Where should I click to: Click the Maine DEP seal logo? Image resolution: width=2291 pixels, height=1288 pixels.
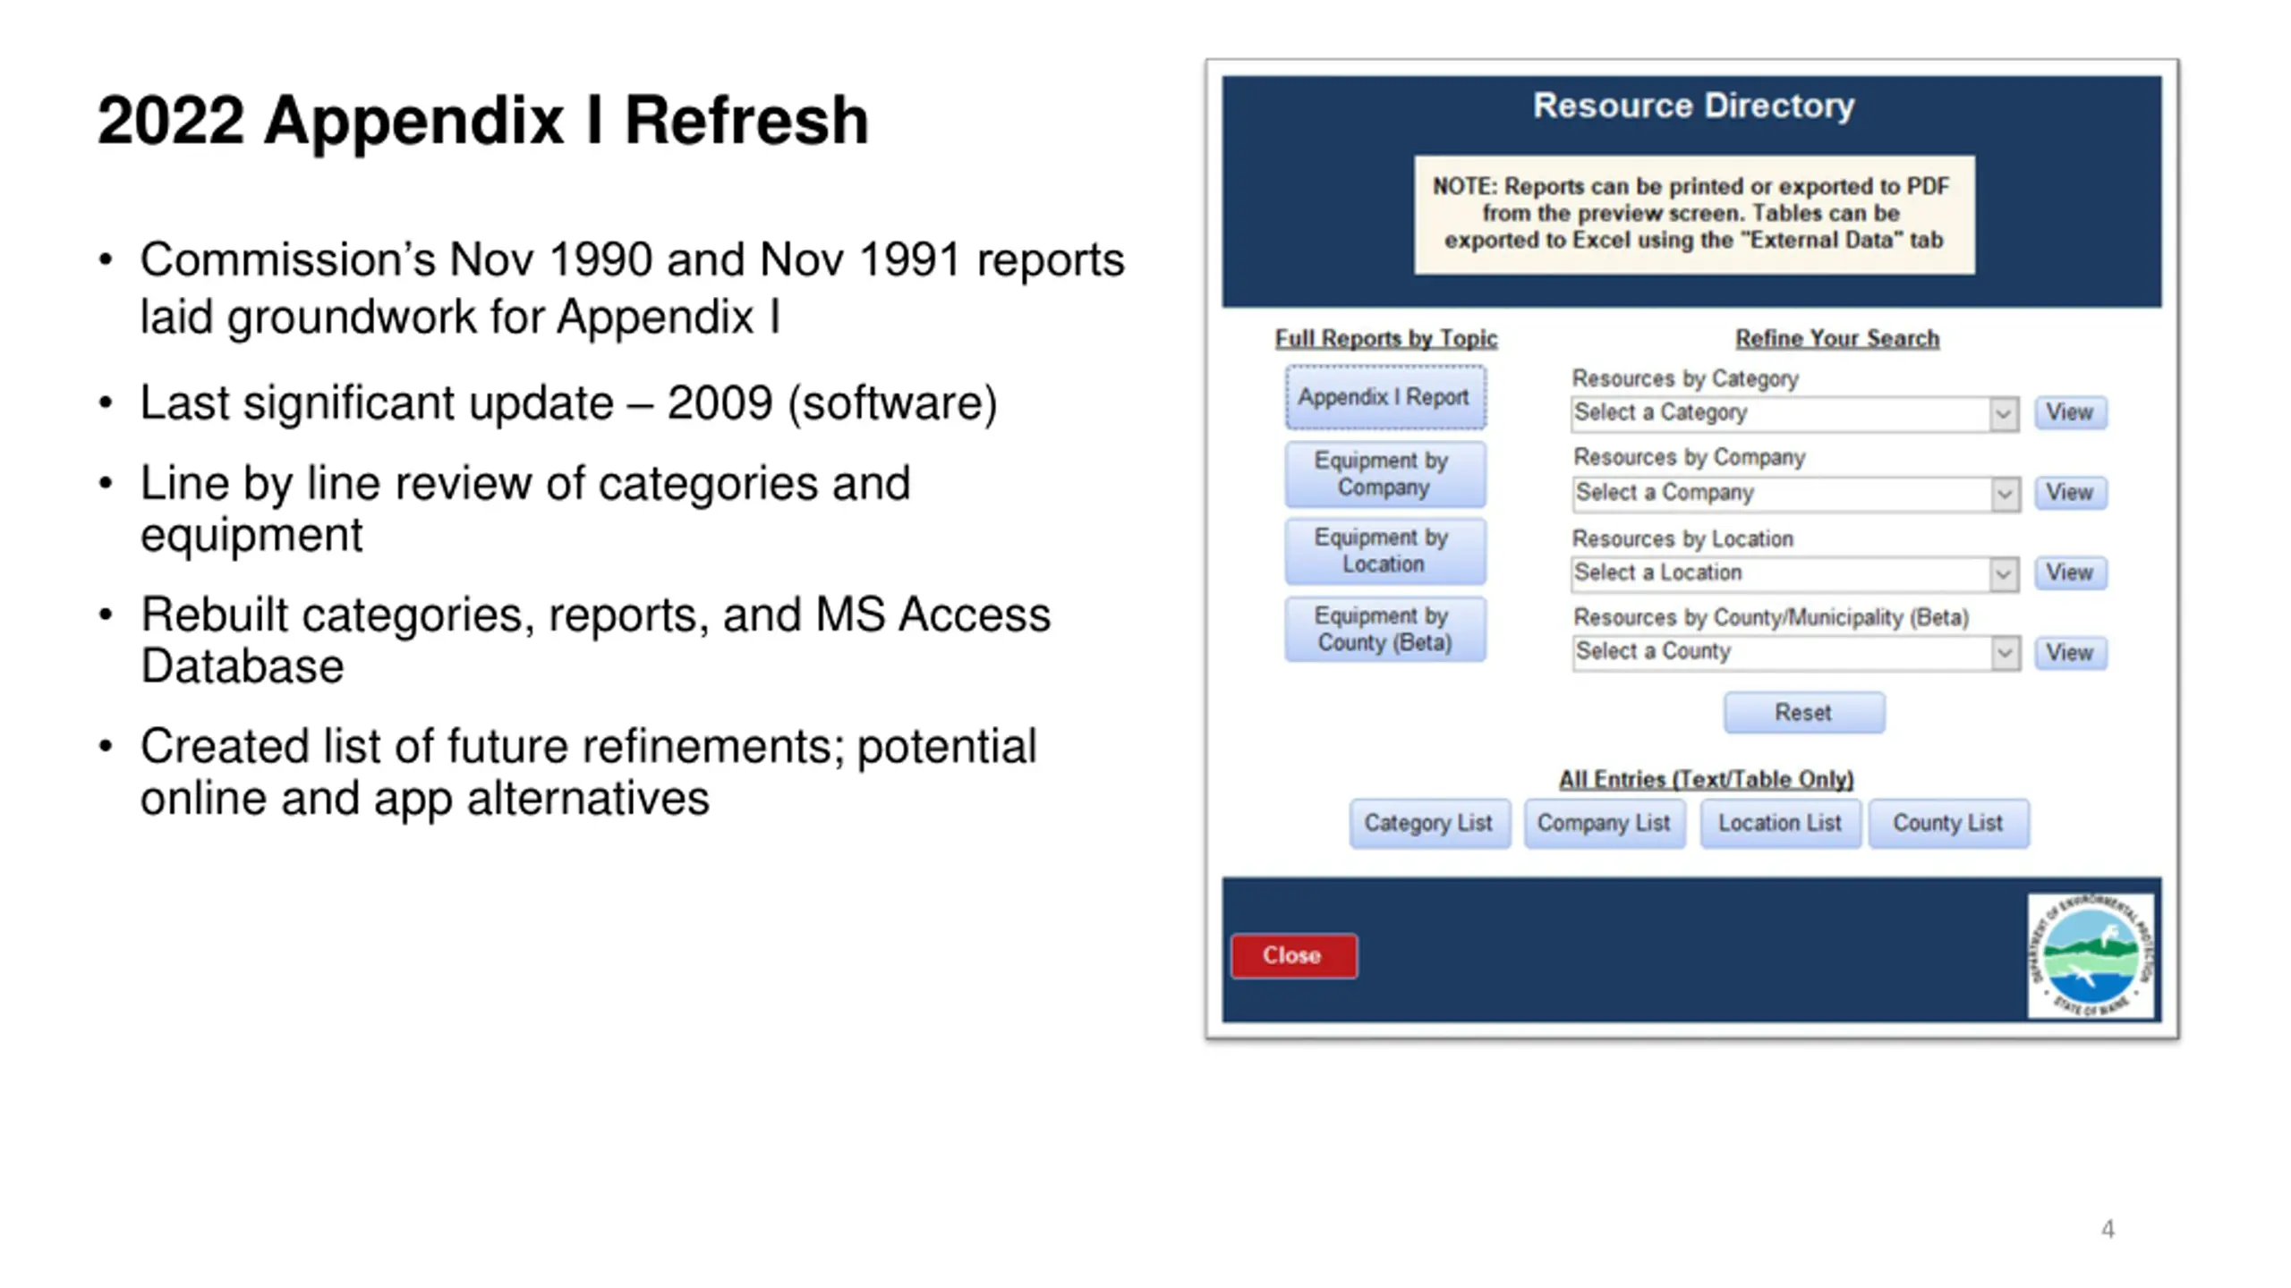point(2091,955)
